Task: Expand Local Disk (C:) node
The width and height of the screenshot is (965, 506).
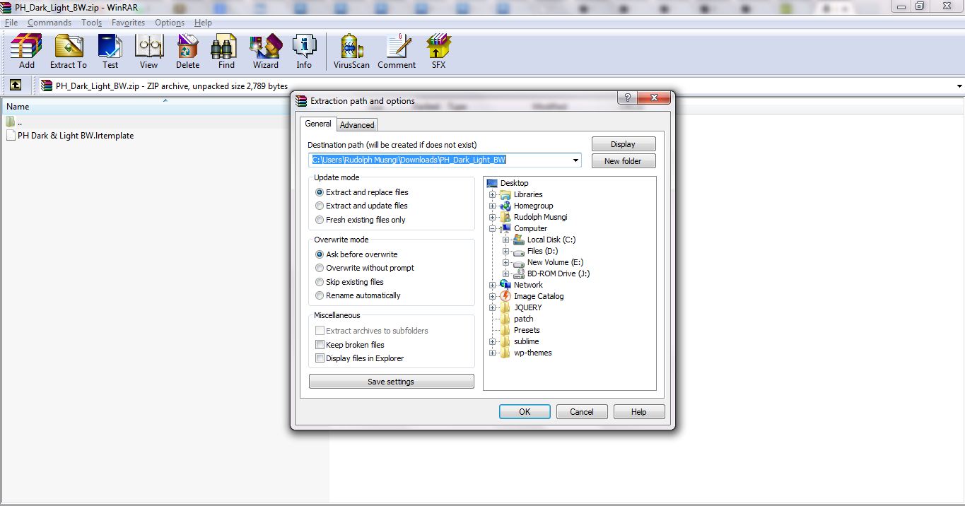Action: tap(506, 240)
